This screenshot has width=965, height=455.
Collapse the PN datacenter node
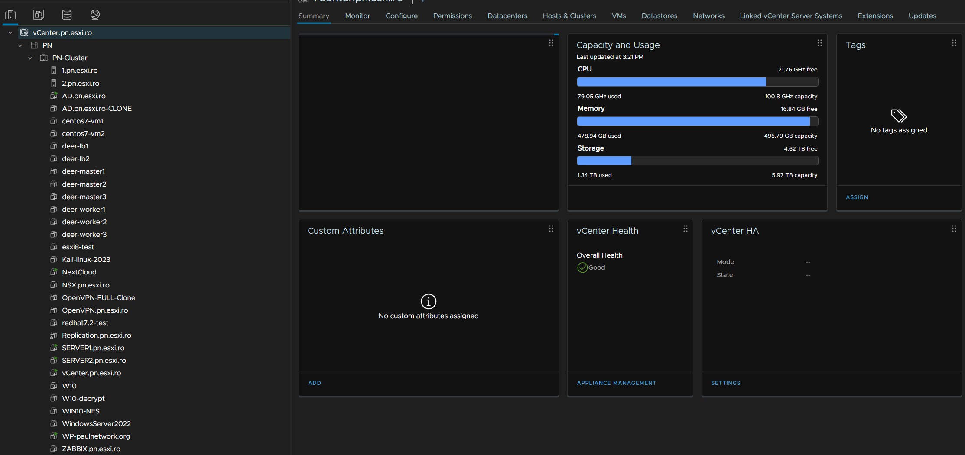point(20,45)
